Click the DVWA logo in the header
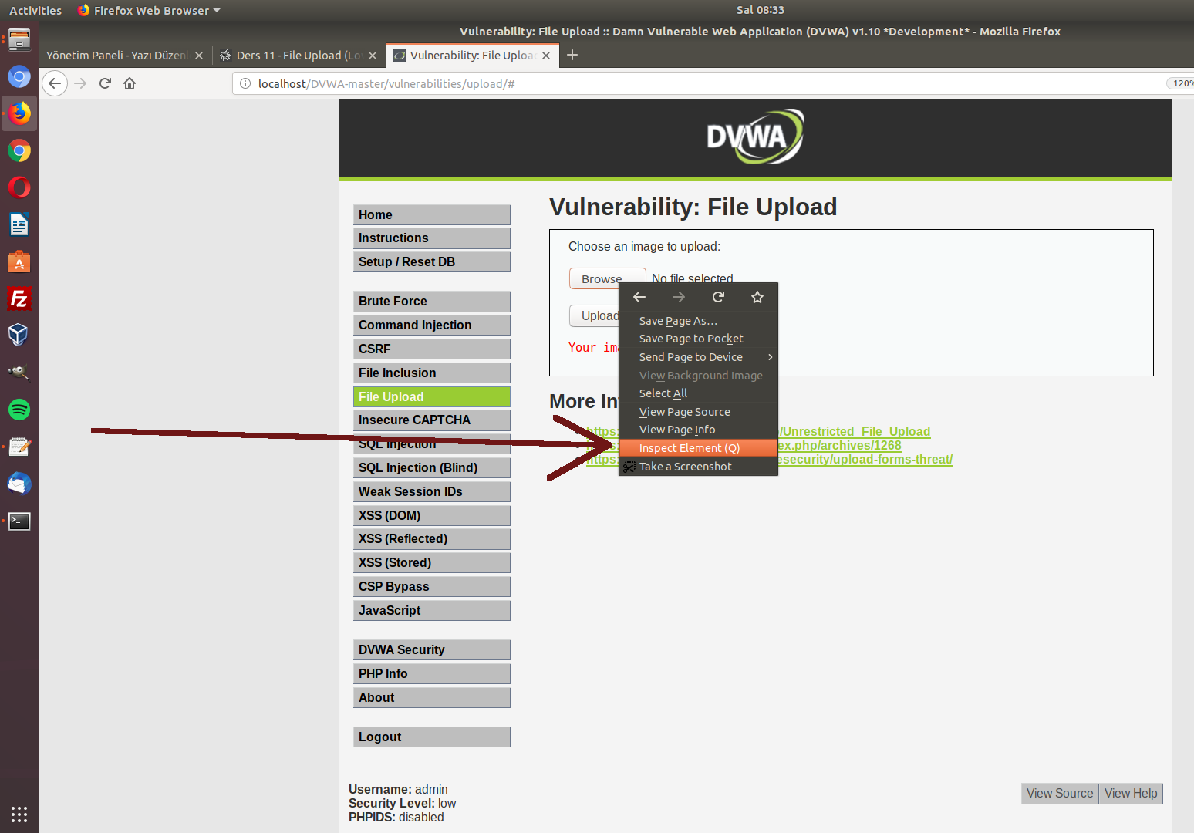This screenshot has height=833, width=1194. (x=756, y=137)
